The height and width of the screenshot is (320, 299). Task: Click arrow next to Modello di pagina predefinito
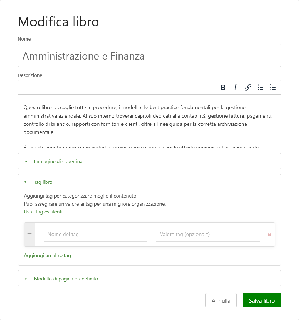point(26,279)
